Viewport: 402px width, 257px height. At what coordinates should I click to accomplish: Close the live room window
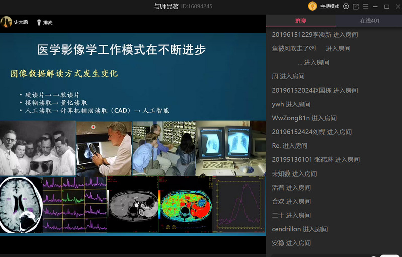[396, 6]
